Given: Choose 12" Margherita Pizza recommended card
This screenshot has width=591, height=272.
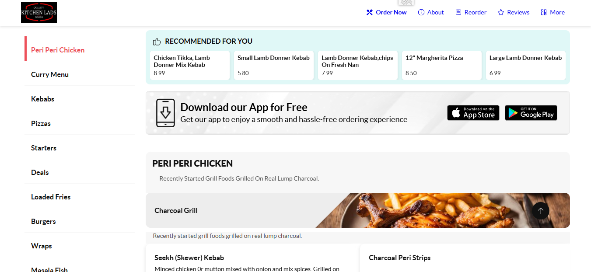Looking at the screenshot, I should pos(442,66).
